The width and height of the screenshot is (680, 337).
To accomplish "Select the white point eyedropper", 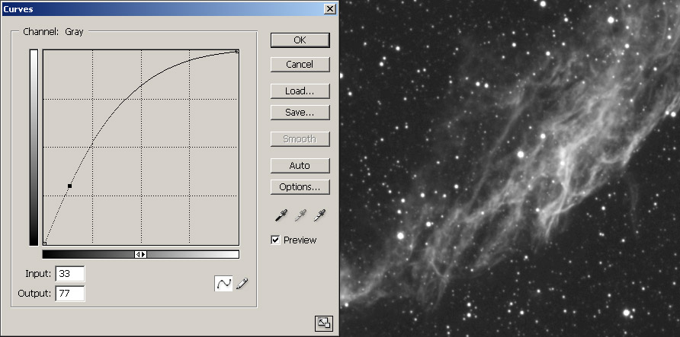I will tap(319, 216).
